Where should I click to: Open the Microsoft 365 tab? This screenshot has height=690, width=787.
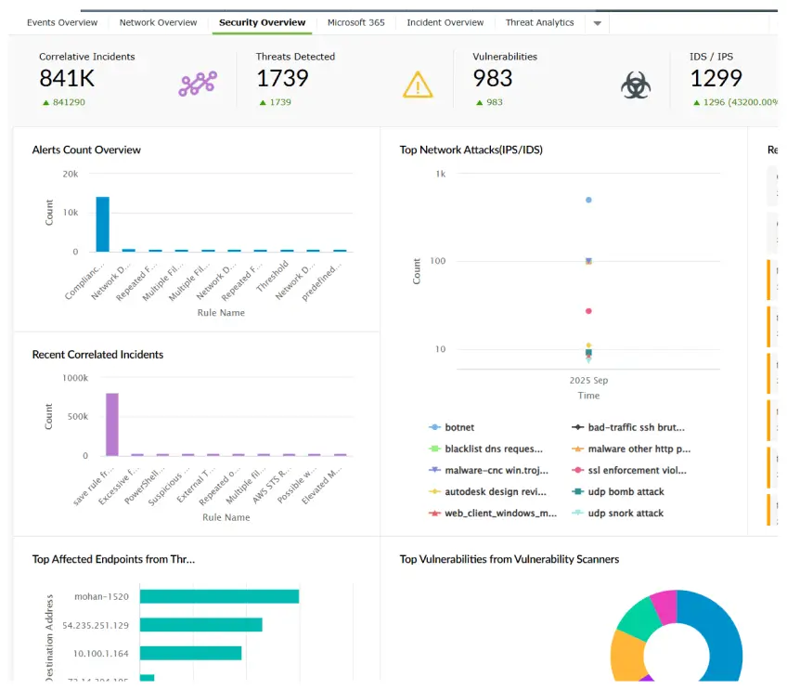pos(356,22)
